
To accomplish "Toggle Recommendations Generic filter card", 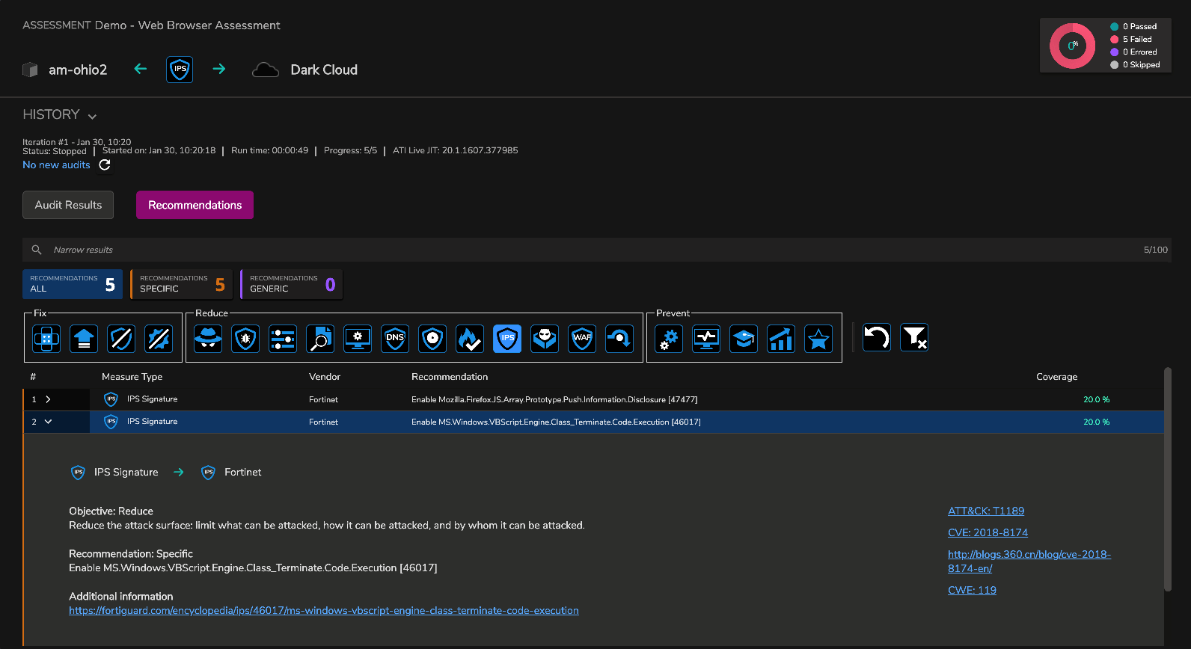I will 291,284.
